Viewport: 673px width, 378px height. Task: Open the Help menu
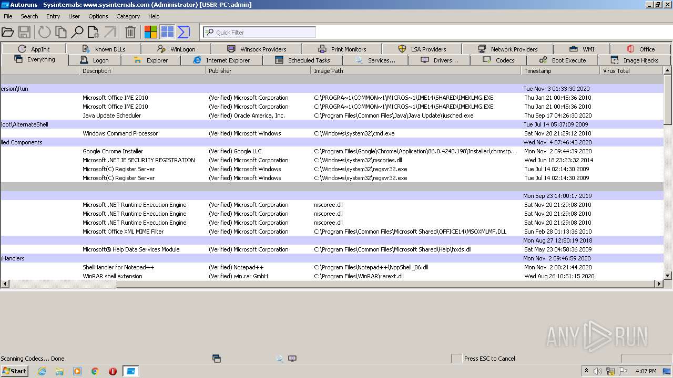point(154,16)
